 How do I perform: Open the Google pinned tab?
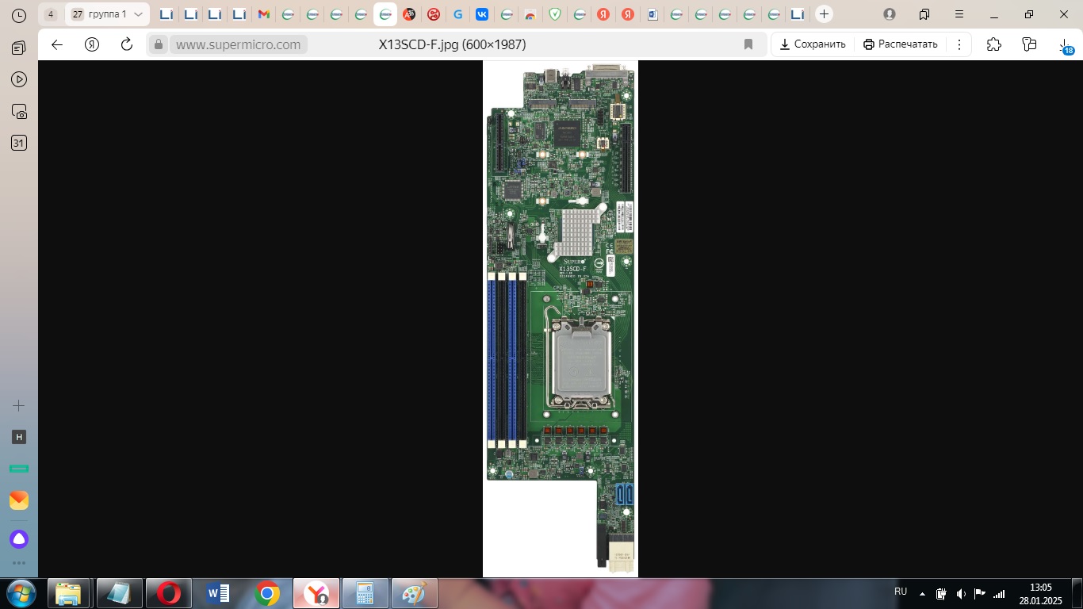pyautogui.click(x=457, y=14)
